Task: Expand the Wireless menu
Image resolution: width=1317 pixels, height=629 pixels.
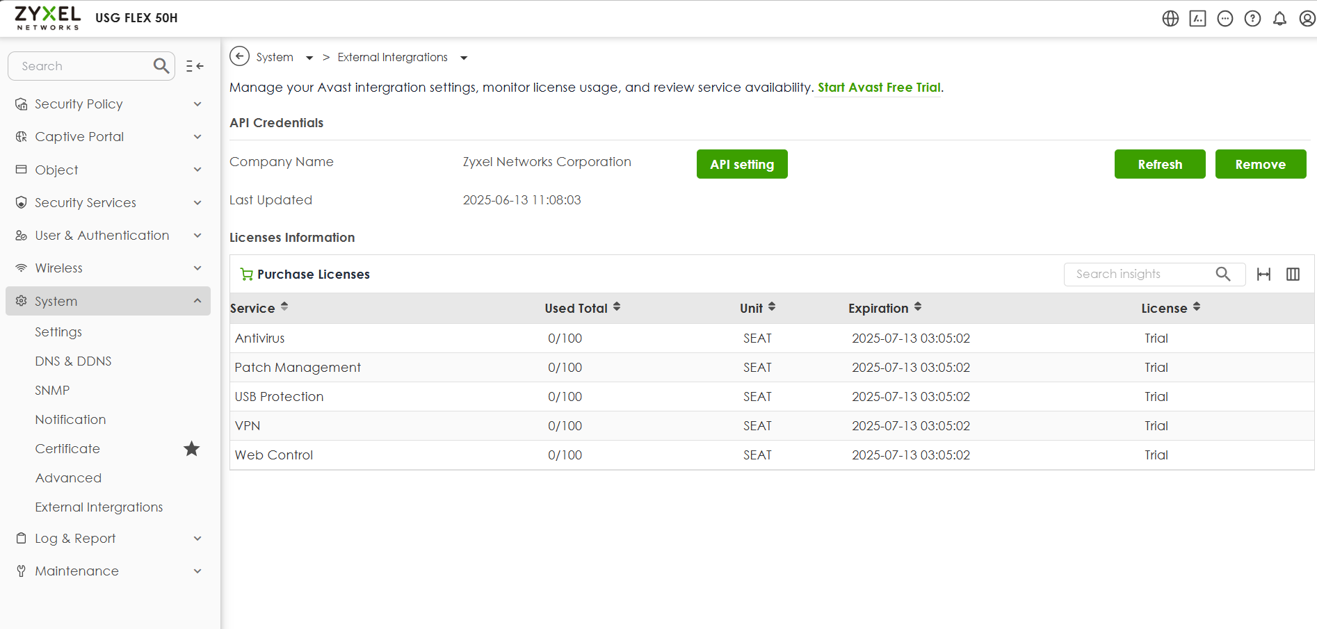Action: coord(108,268)
